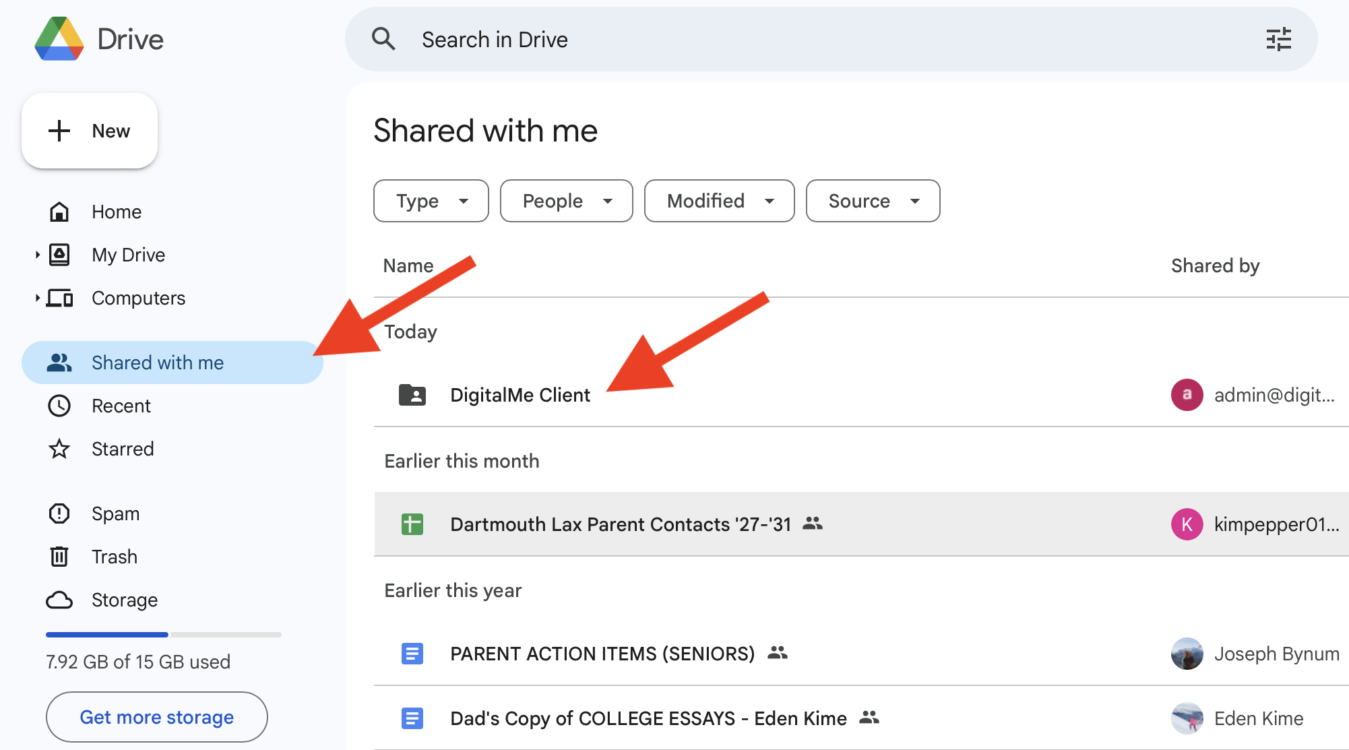Click the New button
The image size is (1349, 750).
[90, 131]
